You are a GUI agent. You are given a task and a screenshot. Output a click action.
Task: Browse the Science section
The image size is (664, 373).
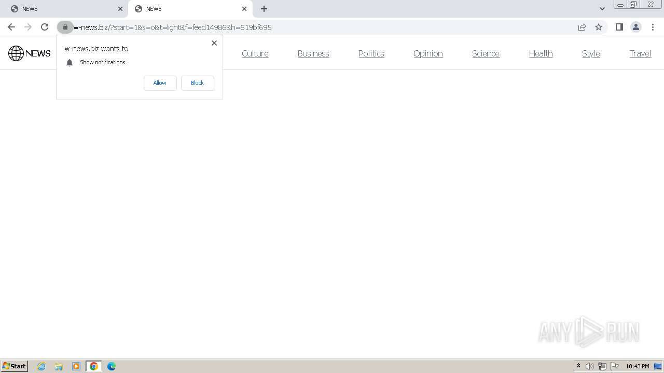pos(486,53)
